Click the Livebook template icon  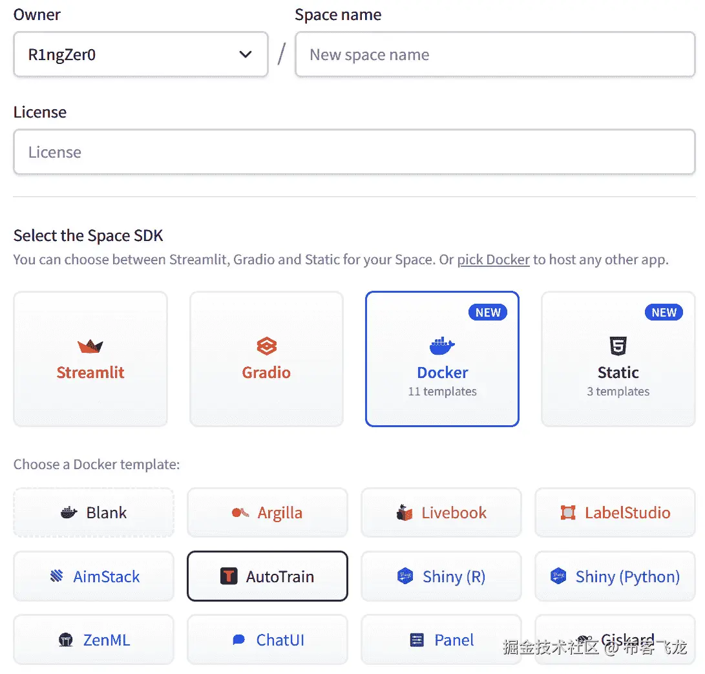coord(405,513)
